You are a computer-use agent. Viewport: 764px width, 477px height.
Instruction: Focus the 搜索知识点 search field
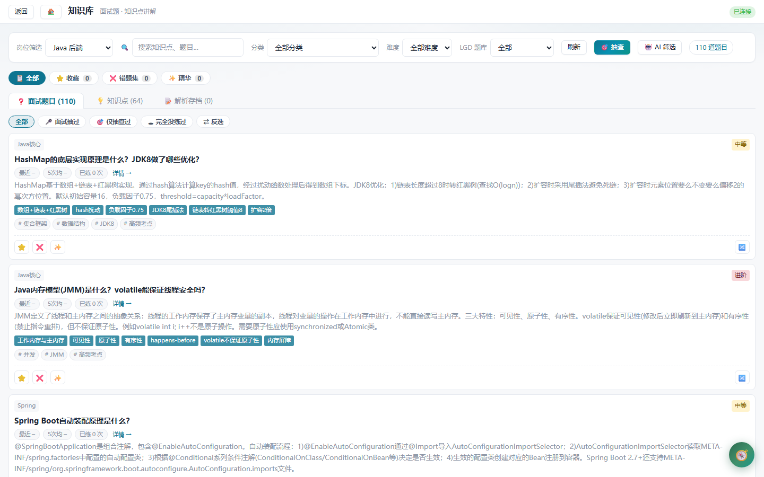coord(188,48)
